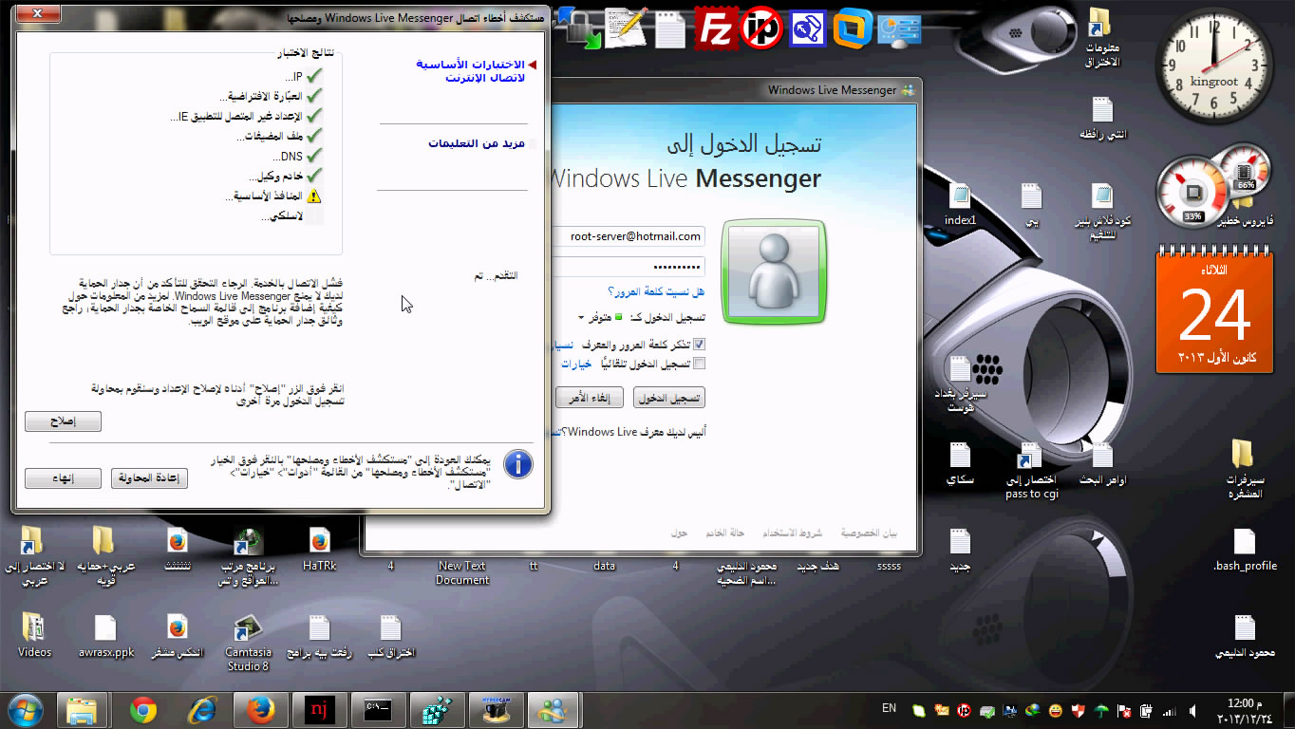Click Terms of Use link at Messenger bottom
The height and width of the screenshot is (729, 1295).
pyautogui.click(x=793, y=533)
